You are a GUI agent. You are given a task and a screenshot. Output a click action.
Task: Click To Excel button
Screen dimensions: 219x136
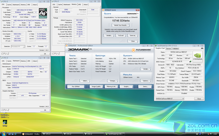pos(121,36)
